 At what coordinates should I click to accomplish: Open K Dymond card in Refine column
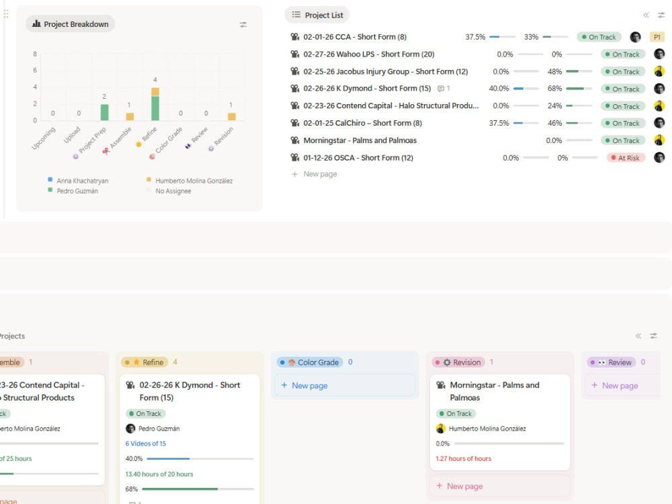point(190,391)
